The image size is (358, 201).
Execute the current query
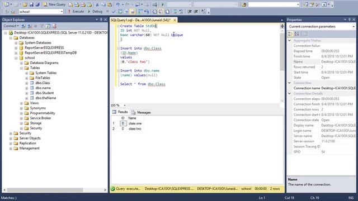(76, 11)
